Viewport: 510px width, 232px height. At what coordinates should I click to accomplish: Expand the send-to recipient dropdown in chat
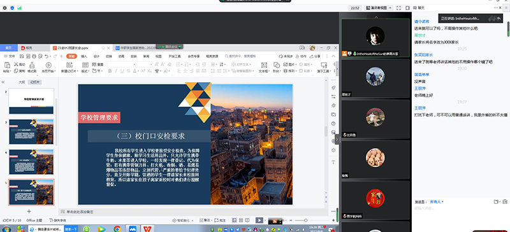tap(437, 202)
